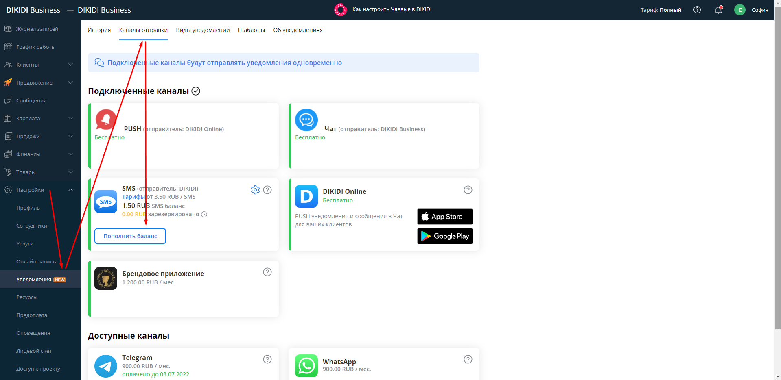Click the Зарплата sidebar icon
781x380 pixels.
[x=8, y=118]
